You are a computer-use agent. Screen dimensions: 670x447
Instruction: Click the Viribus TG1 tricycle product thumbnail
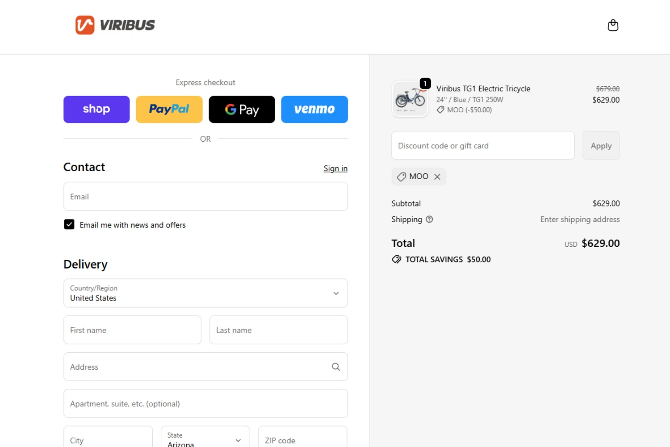[410, 99]
